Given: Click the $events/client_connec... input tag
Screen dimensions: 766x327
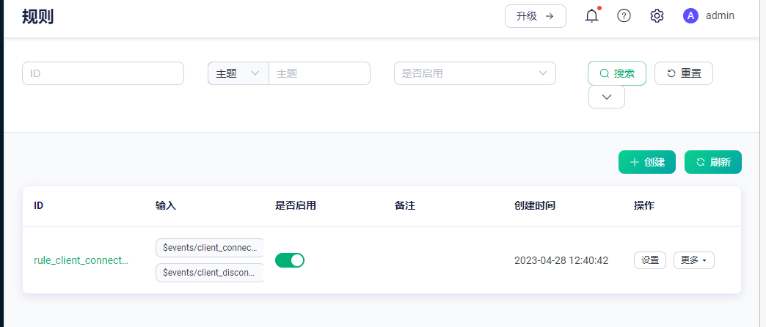Looking at the screenshot, I should tap(210, 247).
